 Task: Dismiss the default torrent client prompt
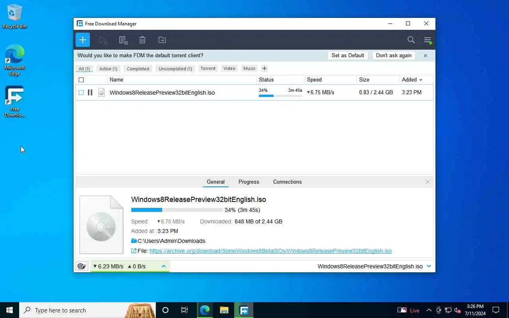425,56
